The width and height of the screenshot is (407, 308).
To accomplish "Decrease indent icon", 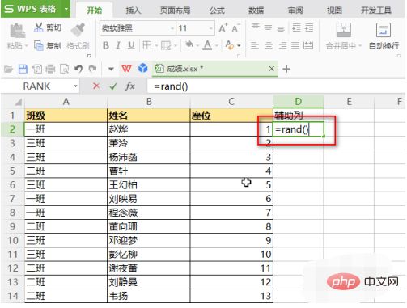I will [296, 27].
